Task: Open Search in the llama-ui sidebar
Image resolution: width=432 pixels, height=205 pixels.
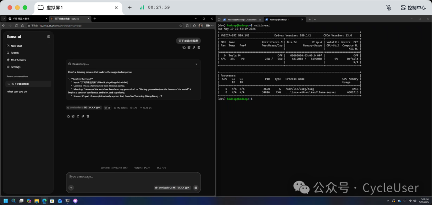Action: coord(13,53)
